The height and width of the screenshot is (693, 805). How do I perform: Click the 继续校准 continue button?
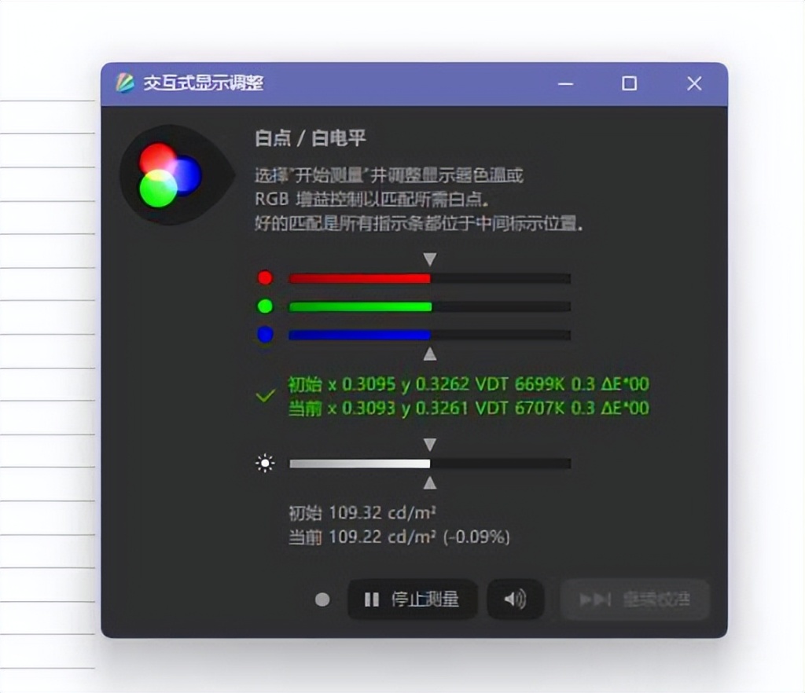tap(635, 599)
